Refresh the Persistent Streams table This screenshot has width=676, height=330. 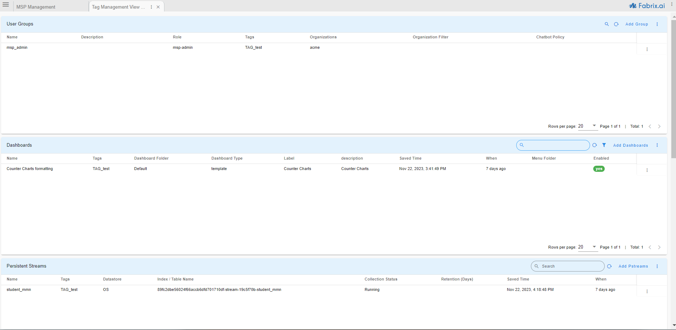click(x=609, y=266)
